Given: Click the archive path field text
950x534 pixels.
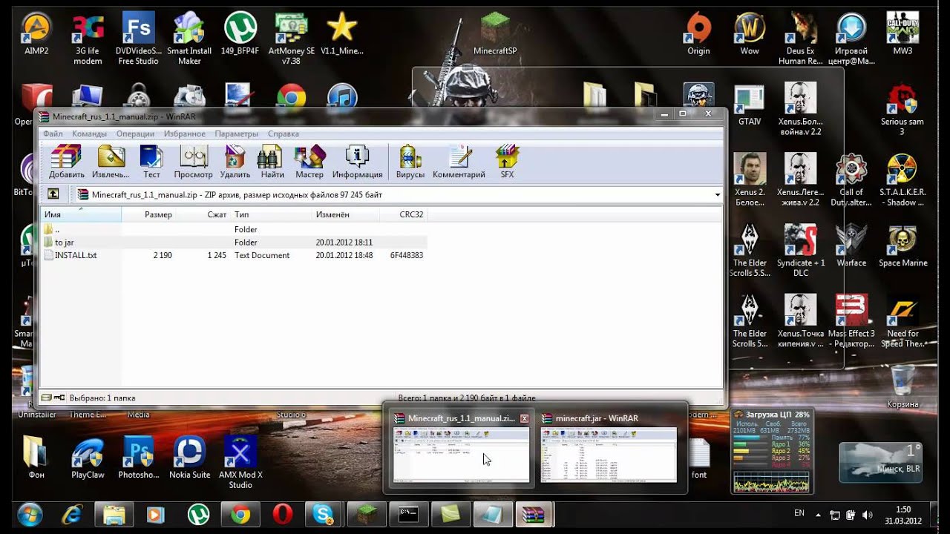Looking at the screenshot, I should [237, 195].
